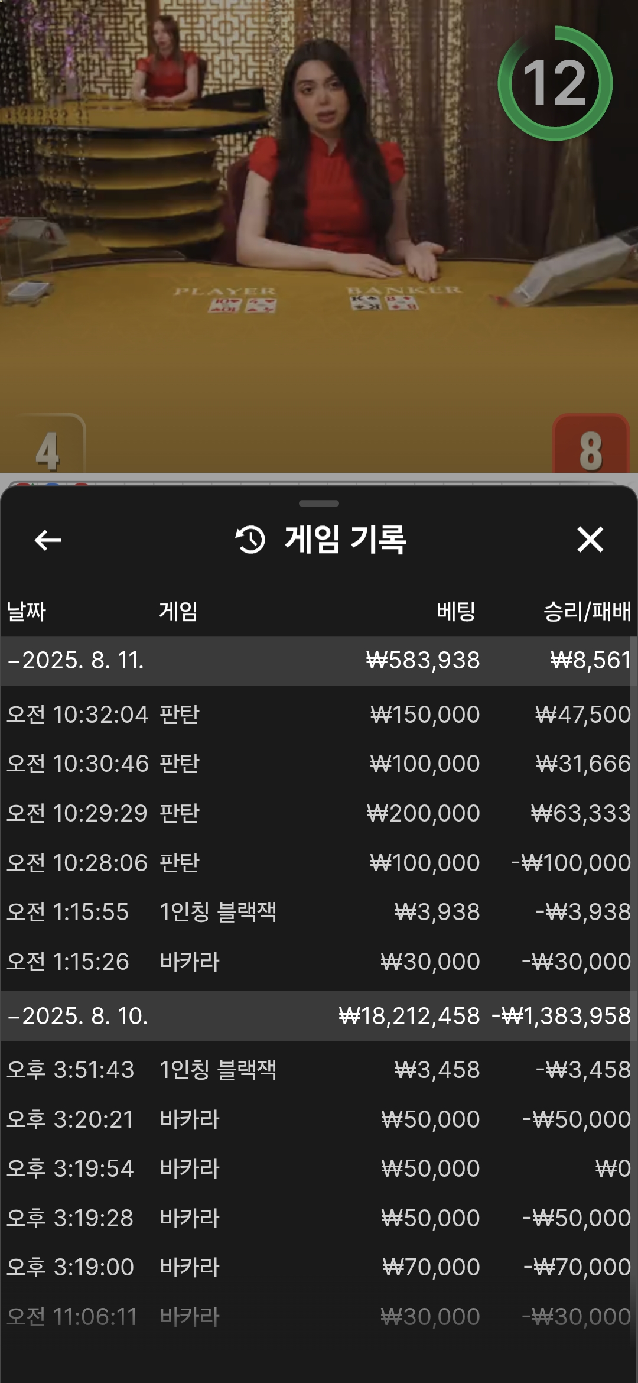Screen dimensions: 638x1383
Task: Tap the history clock icon beside 게임 기록
Action: 250,540
